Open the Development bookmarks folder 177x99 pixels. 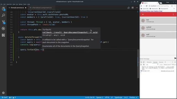[x=163, y=9]
